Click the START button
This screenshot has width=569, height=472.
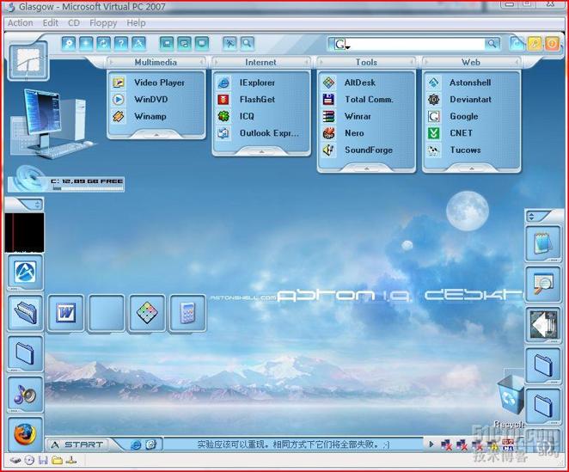pyautogui.click(x=78, y=444)
